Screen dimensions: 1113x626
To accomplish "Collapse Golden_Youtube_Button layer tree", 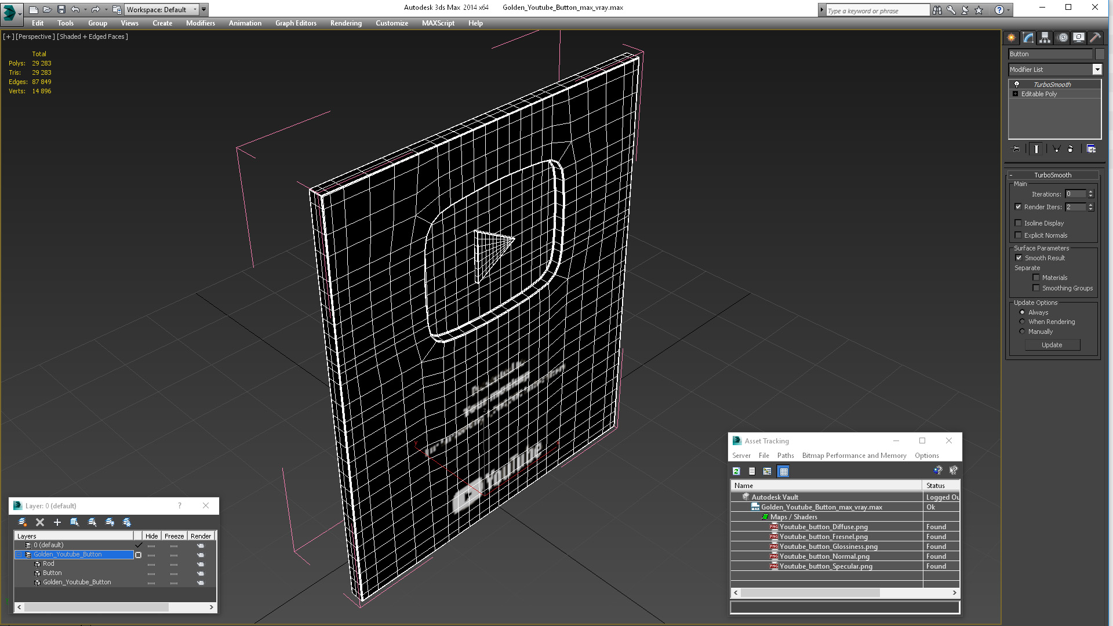I will (x=19, y=555).
